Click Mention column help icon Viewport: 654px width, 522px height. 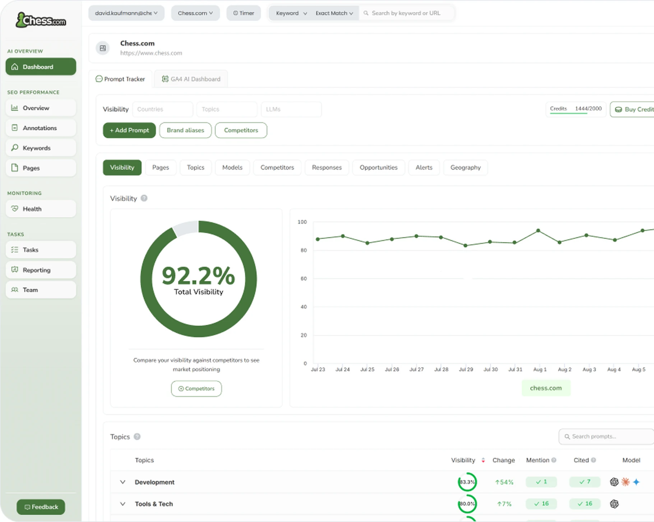click(554, 460)
